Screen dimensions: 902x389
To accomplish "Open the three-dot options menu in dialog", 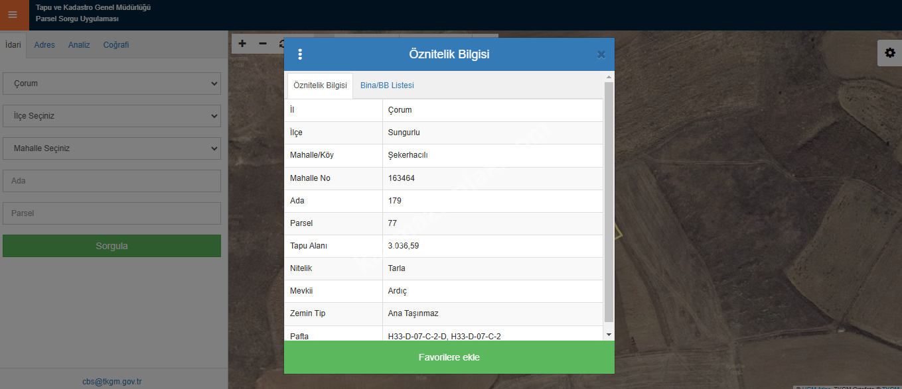I will point(300,54).
